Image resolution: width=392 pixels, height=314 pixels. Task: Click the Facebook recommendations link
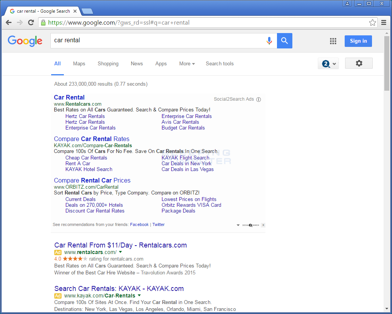pos(139,224)
